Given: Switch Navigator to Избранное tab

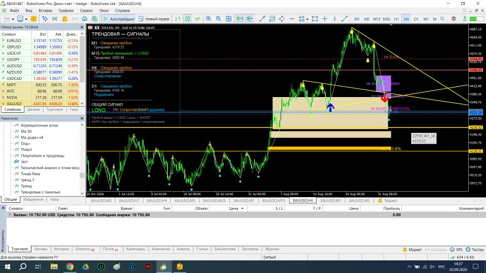Looking at the screenshot, I should pyautogui.click(x=33, y=199).
